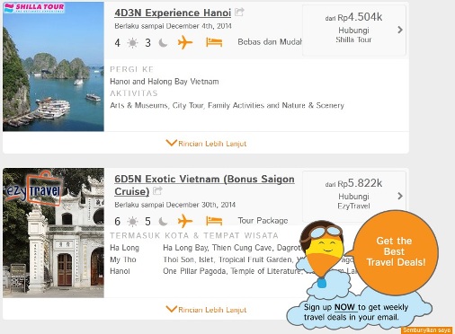Viewport: 455px width, 334px height.
Task: Click Berlaku sampai December 30th, 2014
Action: pos(175,205)
